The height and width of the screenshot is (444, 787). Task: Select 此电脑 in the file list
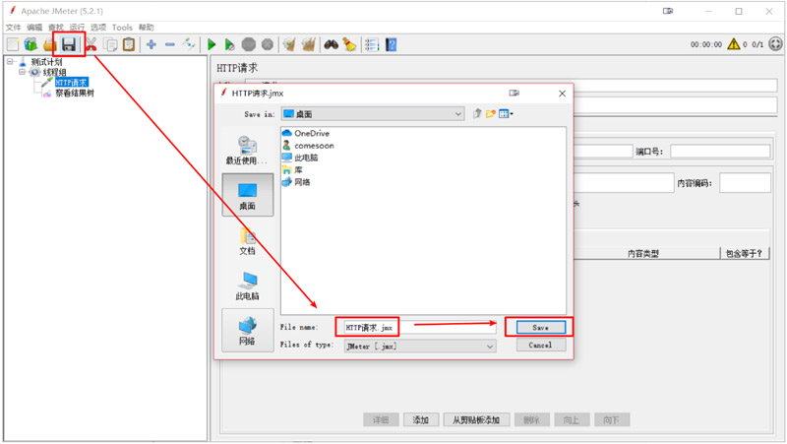point(306,158)
